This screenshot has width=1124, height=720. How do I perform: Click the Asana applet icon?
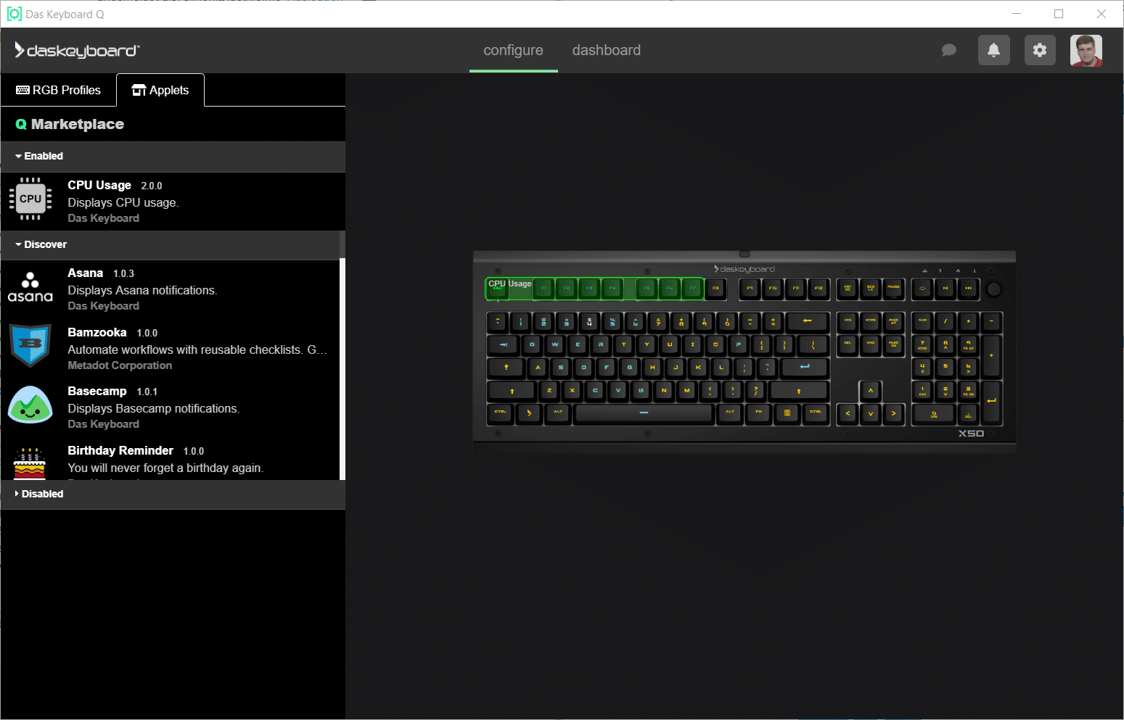coord(30,287)
